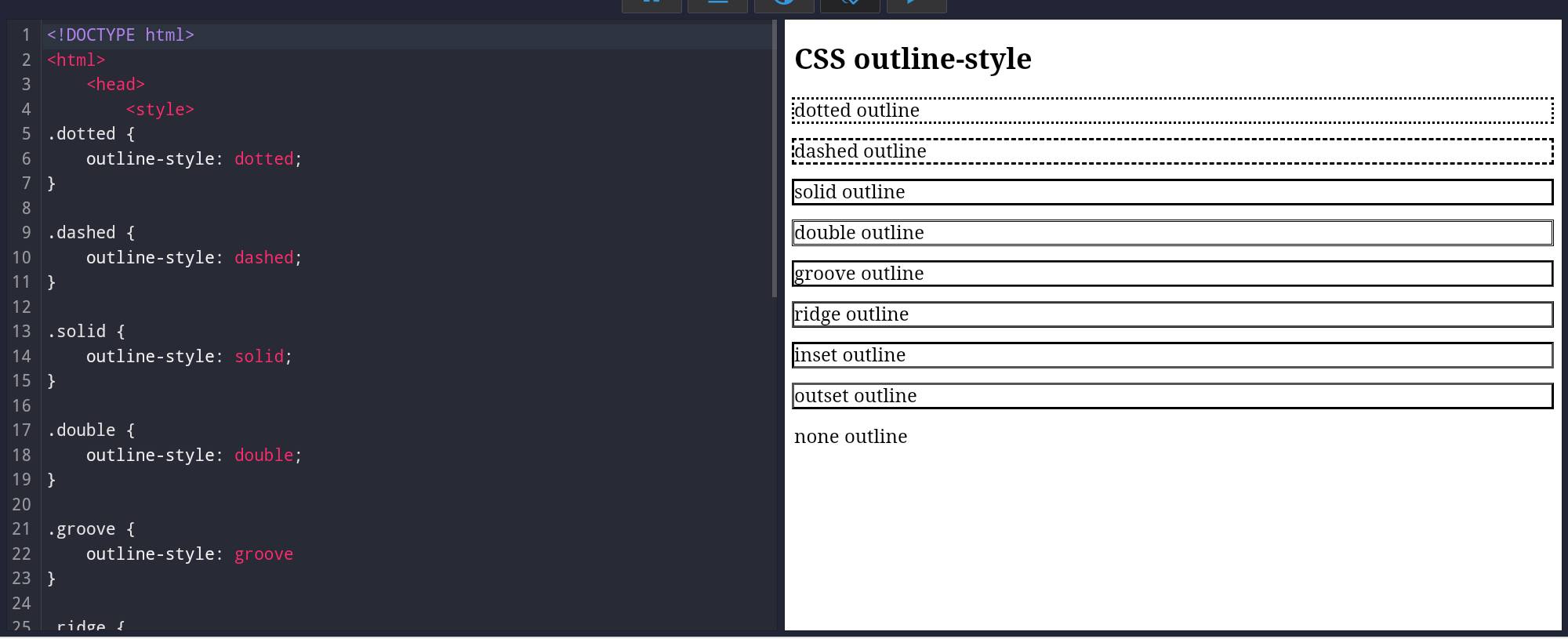
Task: Click the value 'solid' on line 14
Action: (x=259, y=357)
